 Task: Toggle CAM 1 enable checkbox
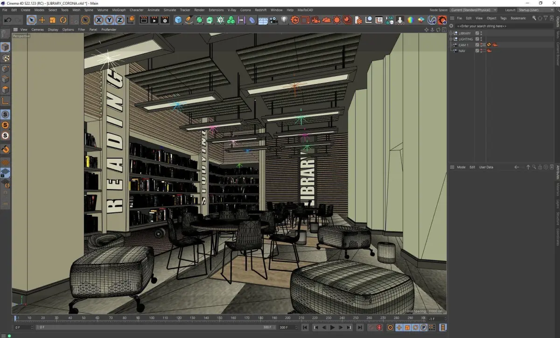pos(477,45)
